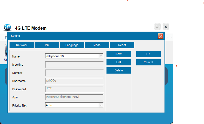This screenshot has height=124, width=204.
Task: Click the MccMnc input field
Action: point(74,65)
